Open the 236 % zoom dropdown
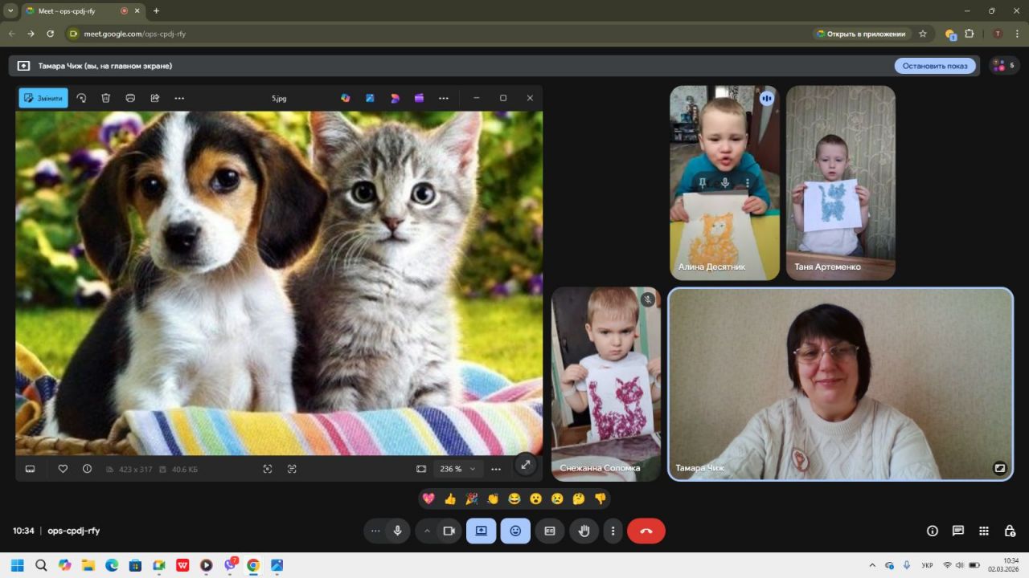 457,469
